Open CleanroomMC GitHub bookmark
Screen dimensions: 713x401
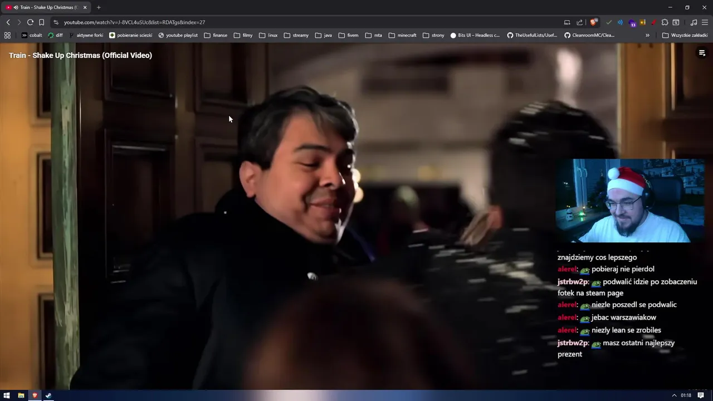(x=589, y=35)
